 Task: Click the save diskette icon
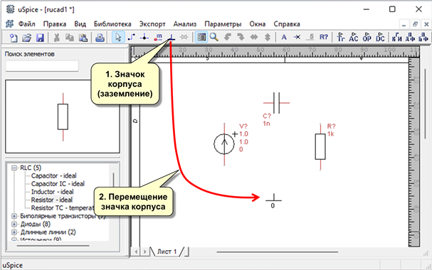point(41,38)
